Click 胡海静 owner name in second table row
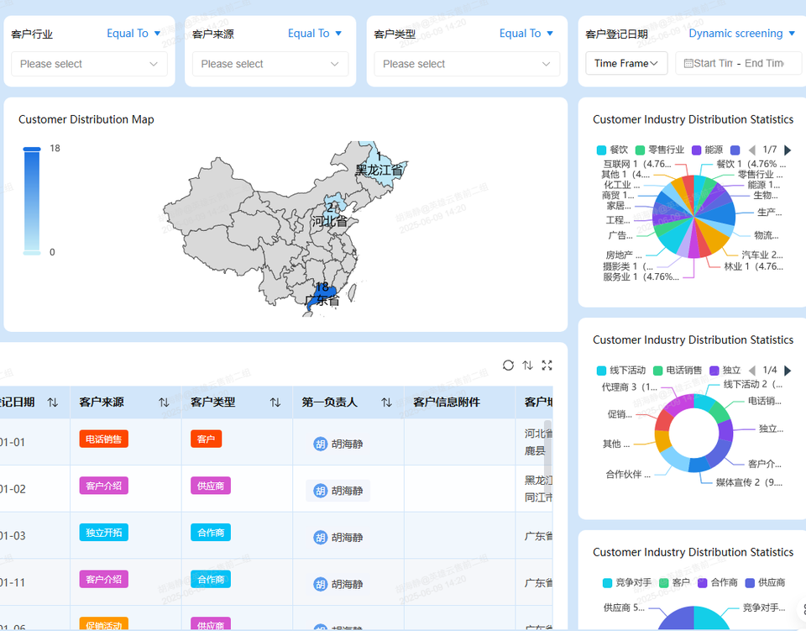Viewport: 806px width, 631px height. coord(347,491)
